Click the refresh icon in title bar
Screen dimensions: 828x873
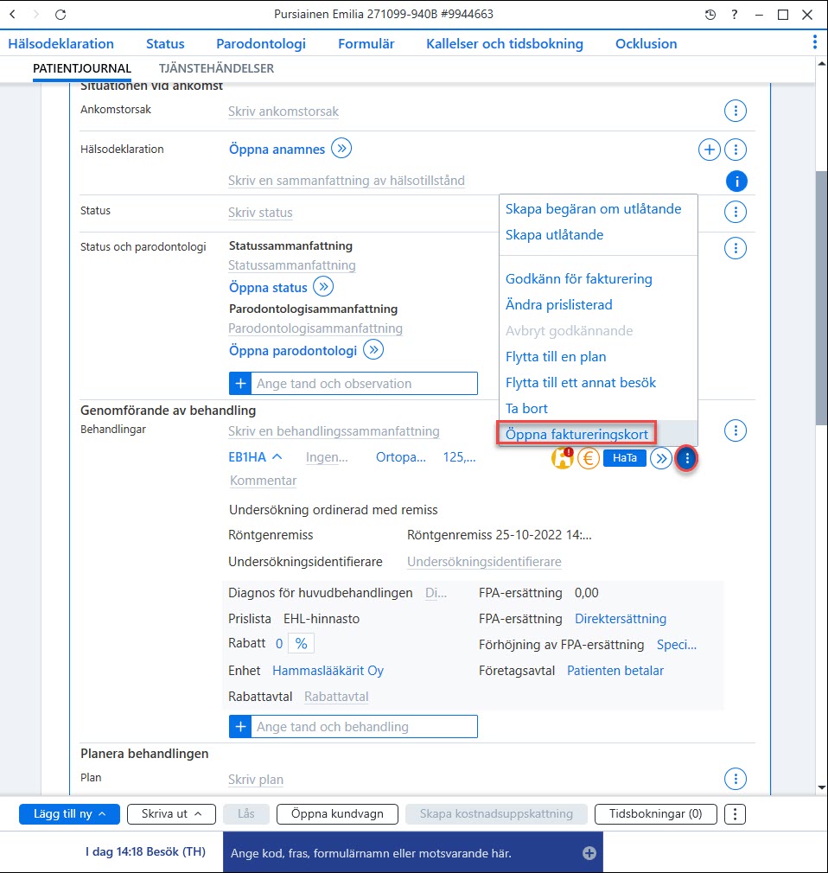click(x=61, y=15)
